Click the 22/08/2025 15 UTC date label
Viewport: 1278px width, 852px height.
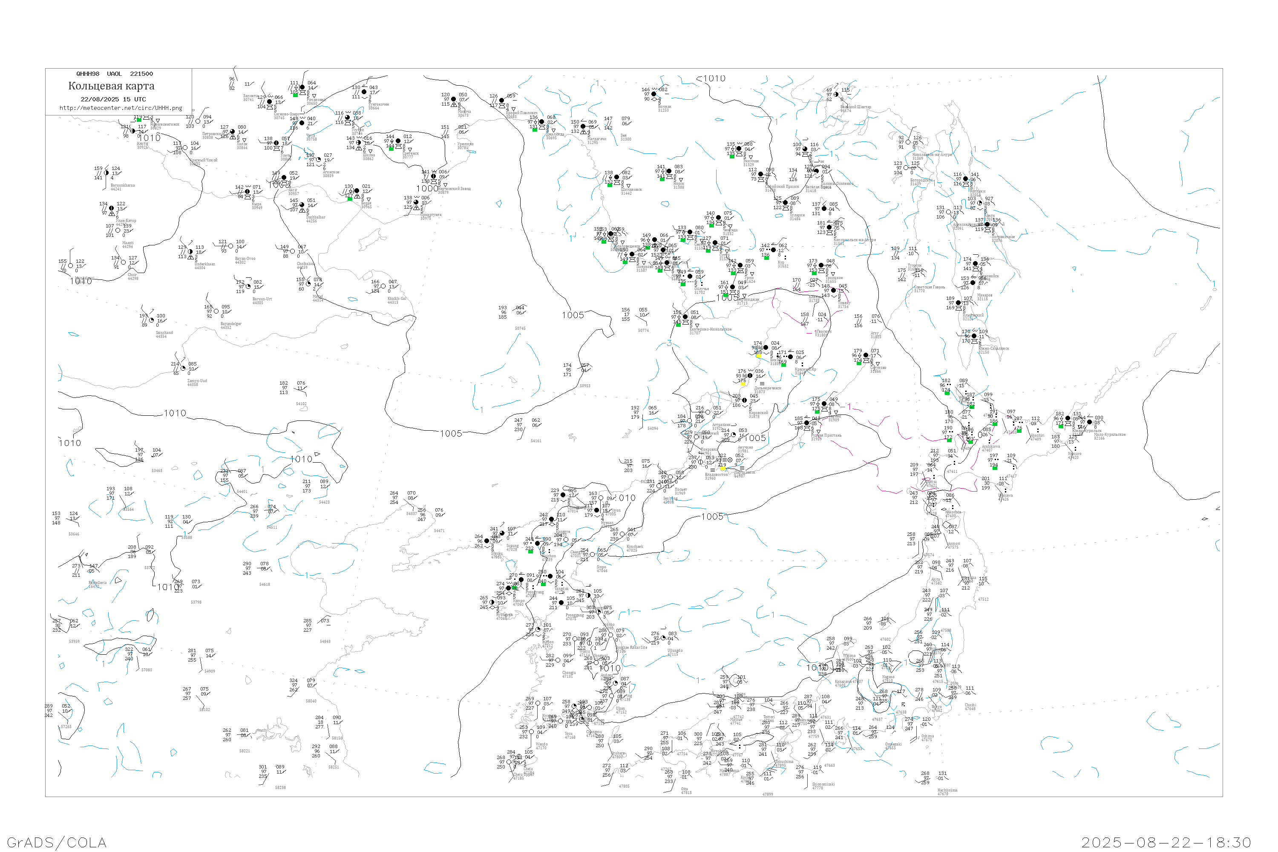113,99
